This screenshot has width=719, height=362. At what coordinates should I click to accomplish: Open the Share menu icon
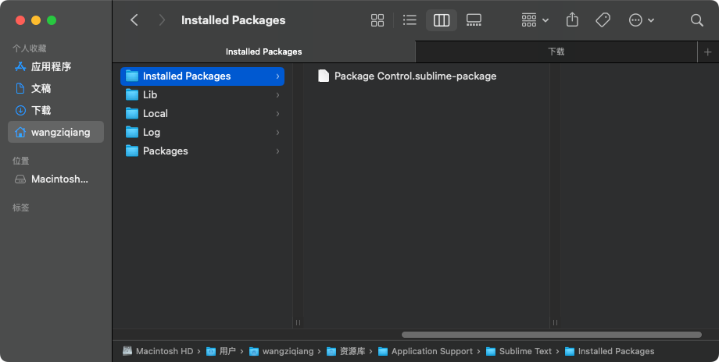click(x=572, y=20)
